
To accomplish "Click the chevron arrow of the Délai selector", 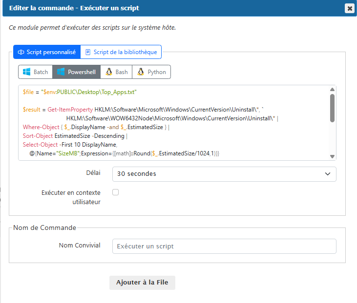I will [x=327, y=174].
